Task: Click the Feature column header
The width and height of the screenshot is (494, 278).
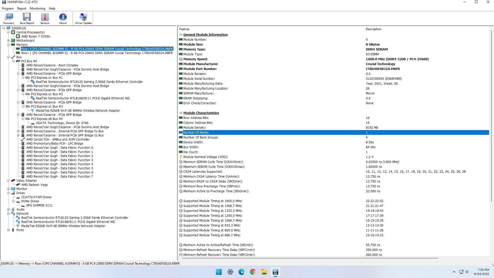Action: pos(271,29)
